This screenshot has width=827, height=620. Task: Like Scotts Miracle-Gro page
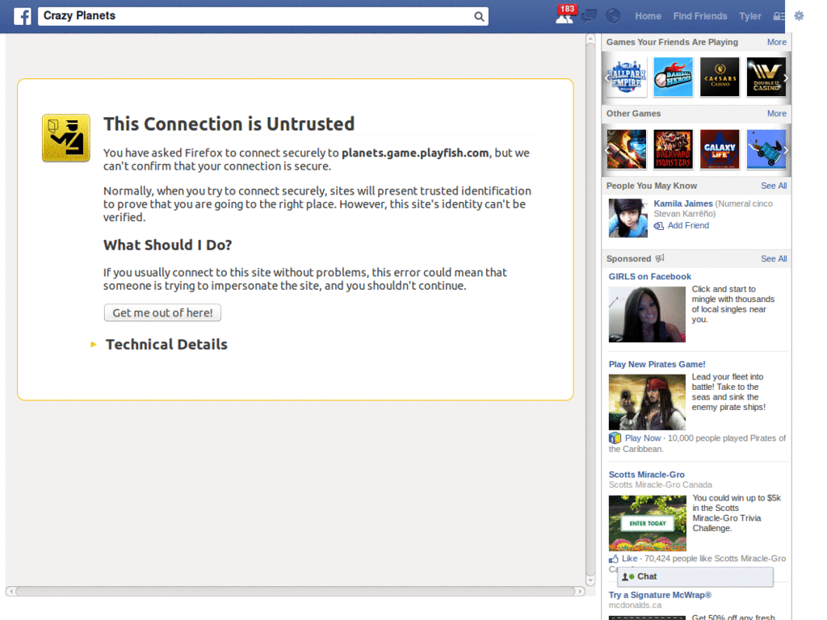(x=629, y=559)
